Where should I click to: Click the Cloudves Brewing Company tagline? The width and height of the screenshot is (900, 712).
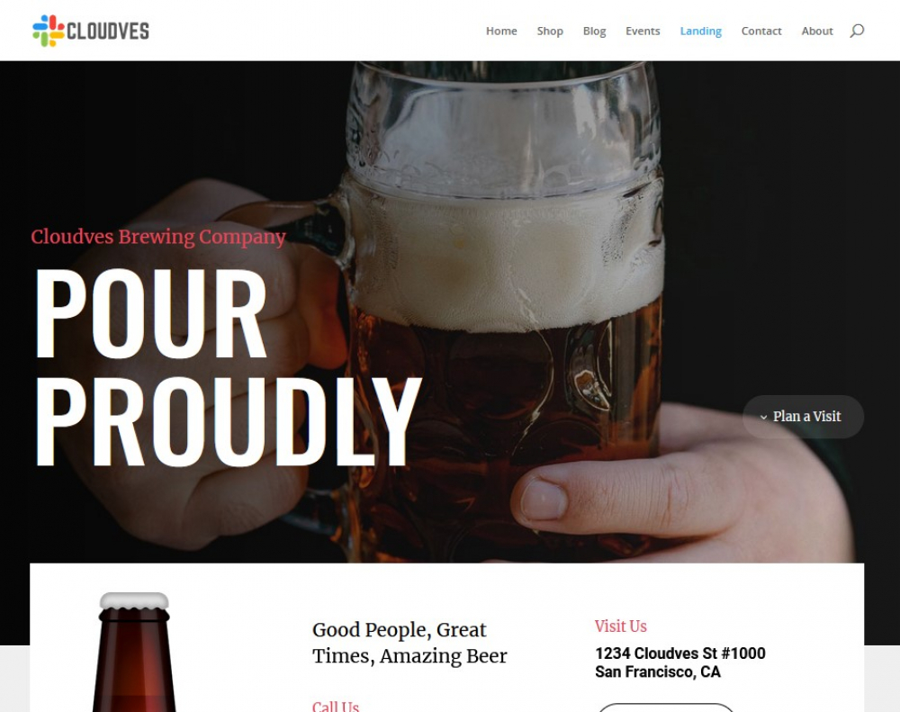(158, 237)
